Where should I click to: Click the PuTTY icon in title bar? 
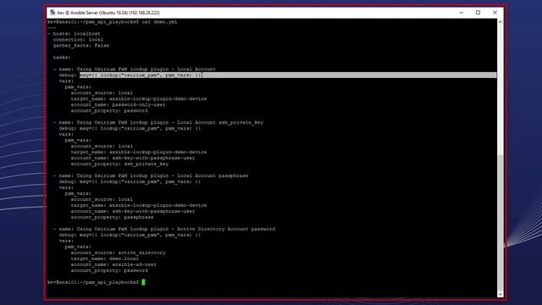click(53, 13)
